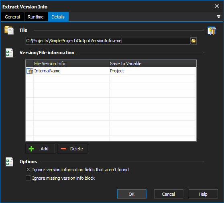The height and width of the screenshot is (203, 224).
Task: Switch to the Runtime tab
Action: (x=36, y=17)
